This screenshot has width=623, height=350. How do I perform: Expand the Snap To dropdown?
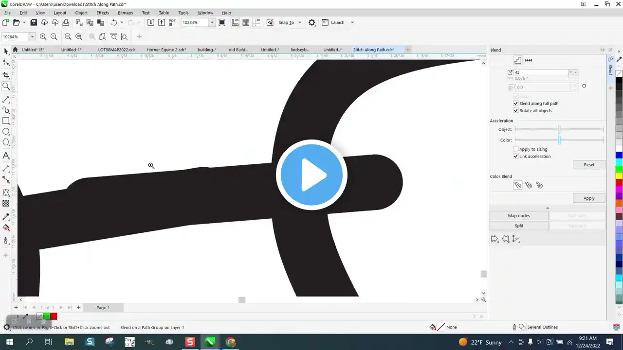pos(299,22)
